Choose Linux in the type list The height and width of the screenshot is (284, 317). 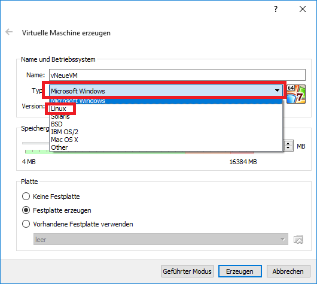pyautogui.click(x=166, y=109)
